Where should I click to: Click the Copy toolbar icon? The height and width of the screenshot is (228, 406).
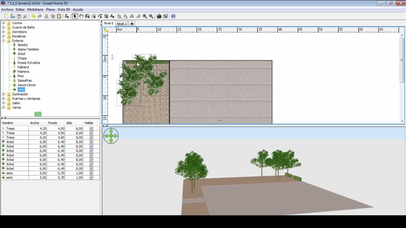53,16
